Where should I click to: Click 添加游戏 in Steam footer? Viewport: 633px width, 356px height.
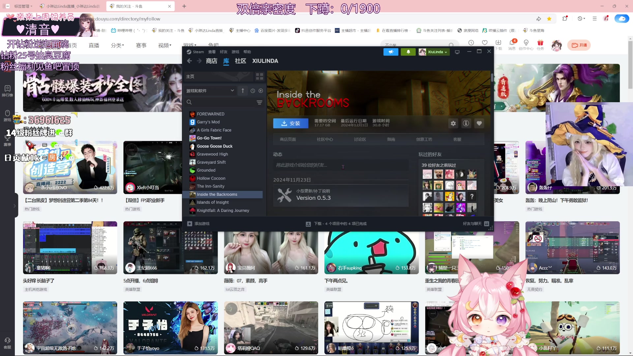point(198,223)
